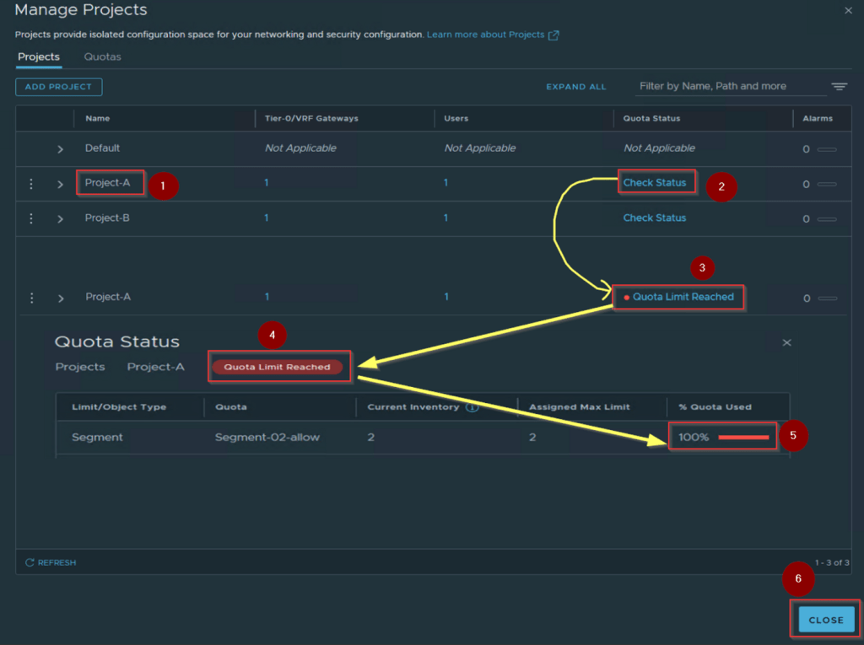The height and width of the screenshot is (645, 864).
Task: Click Check Status for Project-B
Action: click(654, 218)
